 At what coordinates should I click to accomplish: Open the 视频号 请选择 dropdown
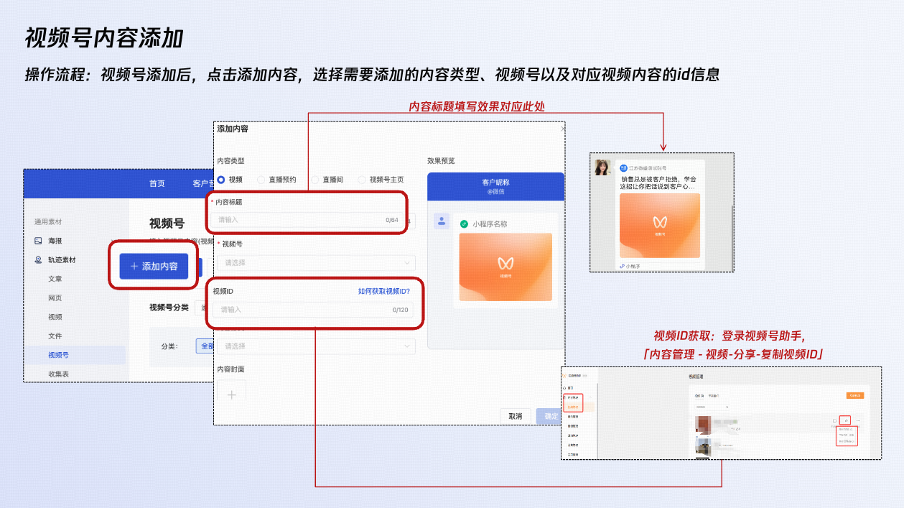[316, 263]
